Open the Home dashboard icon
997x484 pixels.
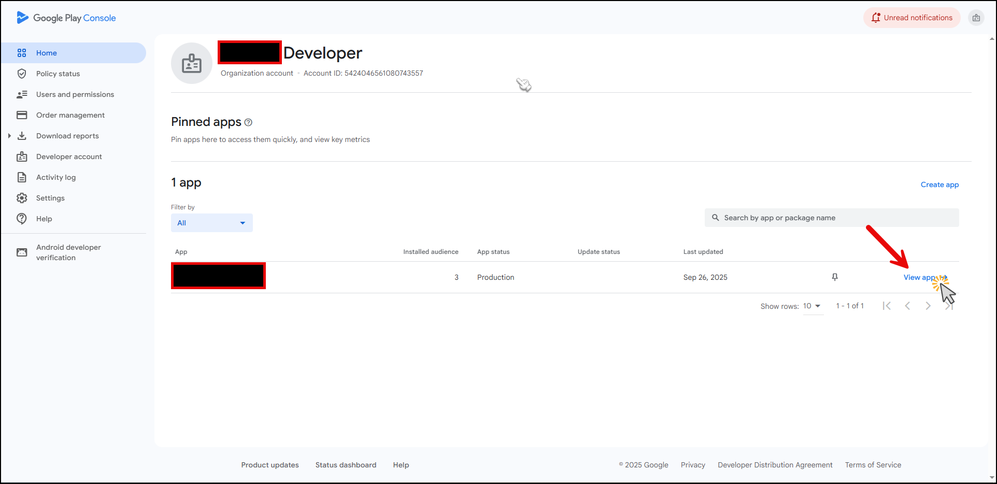tap(22, 53)
